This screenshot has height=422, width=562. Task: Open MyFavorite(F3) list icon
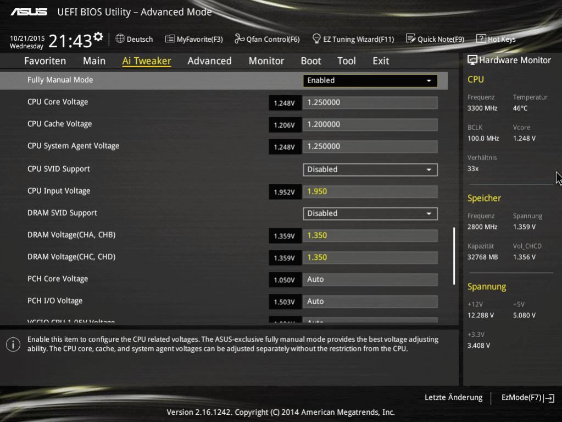click(x=170, y=39)
